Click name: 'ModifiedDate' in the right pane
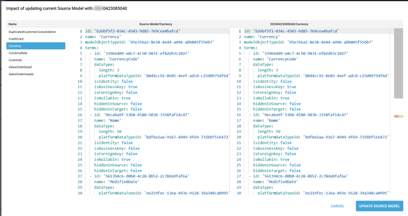 point(276,182)
